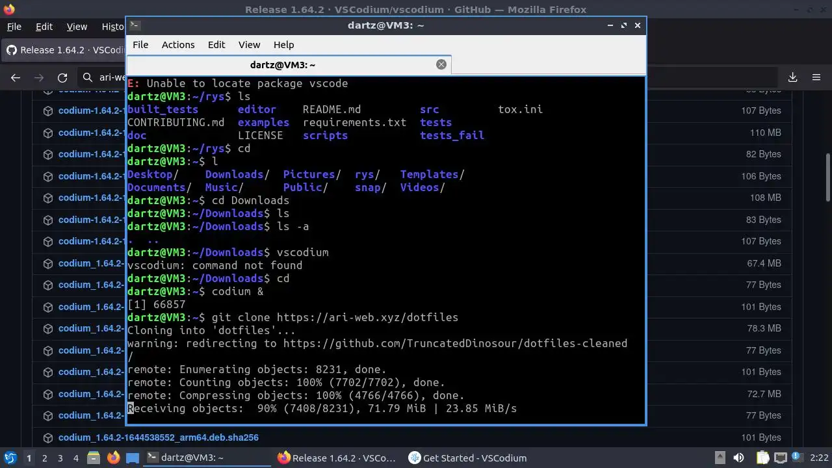This screenshot has height=468, width=832.
Task: Click the clipboard manager tray icon
Action: (762, 458)
